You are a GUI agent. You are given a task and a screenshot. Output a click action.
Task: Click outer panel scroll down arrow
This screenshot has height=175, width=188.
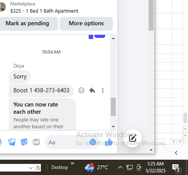151,150
